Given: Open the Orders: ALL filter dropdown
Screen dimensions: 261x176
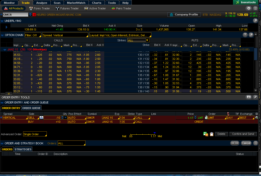Looking at the screenshot, I should coord(71,143).
